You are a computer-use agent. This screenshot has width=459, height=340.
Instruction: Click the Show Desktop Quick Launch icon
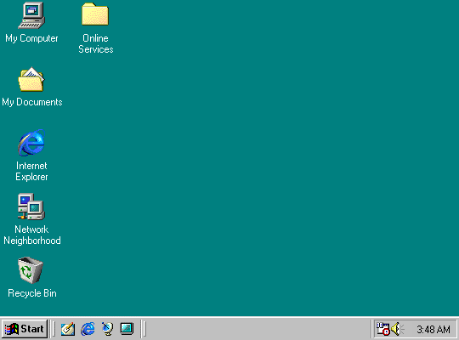point(68,329)
